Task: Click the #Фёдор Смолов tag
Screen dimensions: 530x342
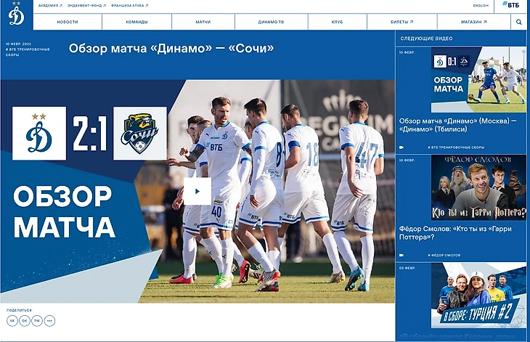Action: 444,255
